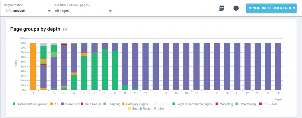This screenshot has width=302, height=118.
Task: Click the purple bar at depth 18
Action: pyautogui.click(x=207, y=66)
